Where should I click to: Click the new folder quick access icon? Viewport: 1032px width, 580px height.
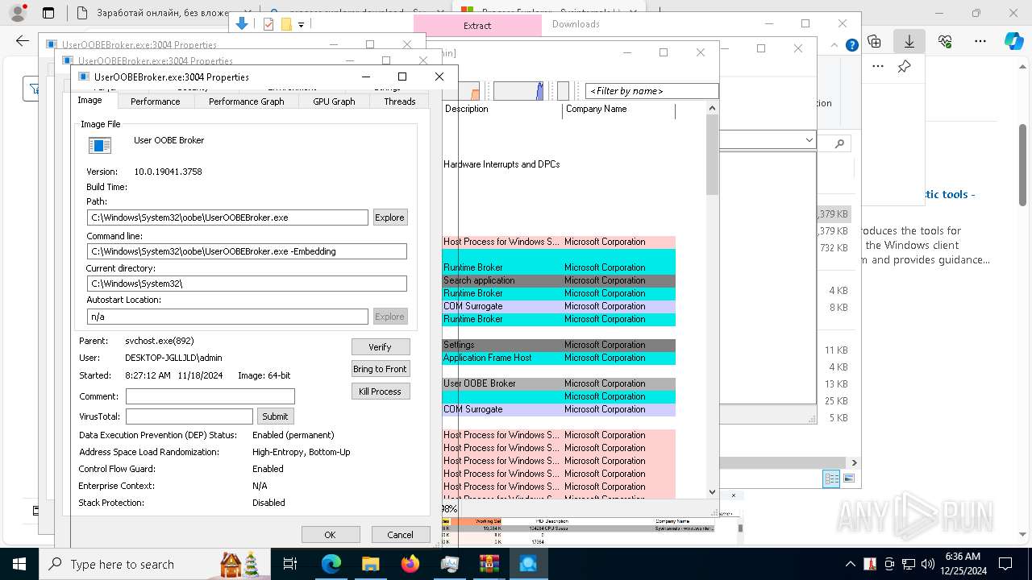[286, 24]
